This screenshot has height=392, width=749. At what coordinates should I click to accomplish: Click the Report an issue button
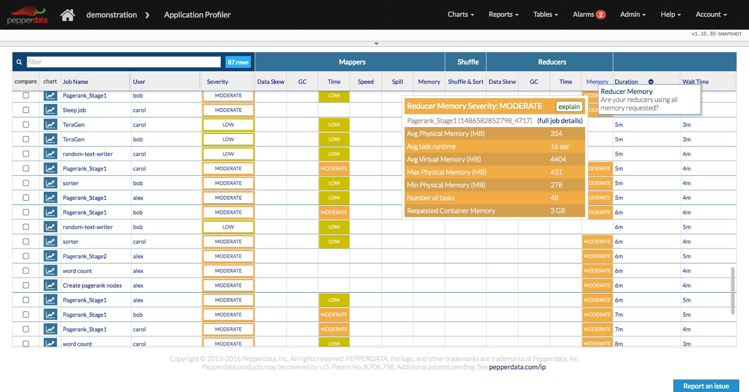(706, 386)
